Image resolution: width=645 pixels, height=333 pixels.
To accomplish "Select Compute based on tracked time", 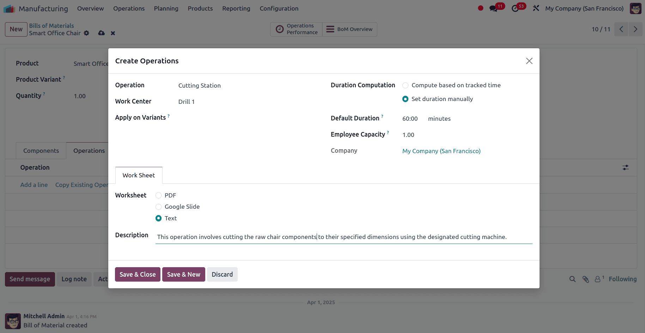I will [405, 85].
